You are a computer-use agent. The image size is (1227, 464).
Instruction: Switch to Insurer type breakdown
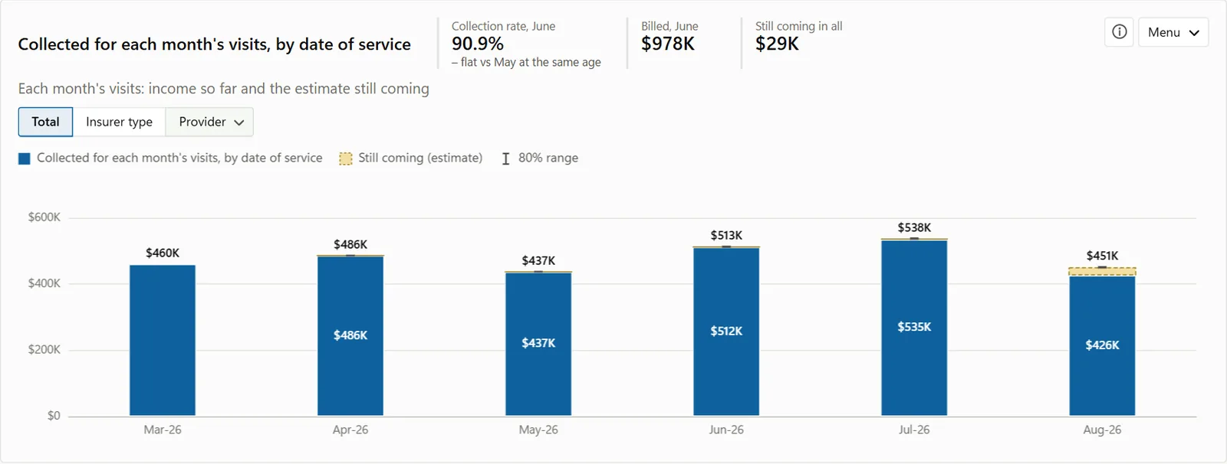tap(119, 122)
